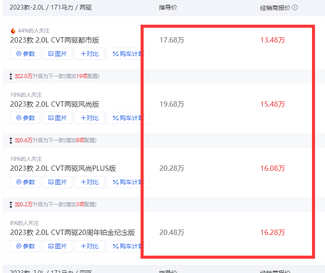Screen dimensions: 325x273
Task: Open model 2023款 2.0L CVT两驱风尚版
Action: [x=55, y=104]
